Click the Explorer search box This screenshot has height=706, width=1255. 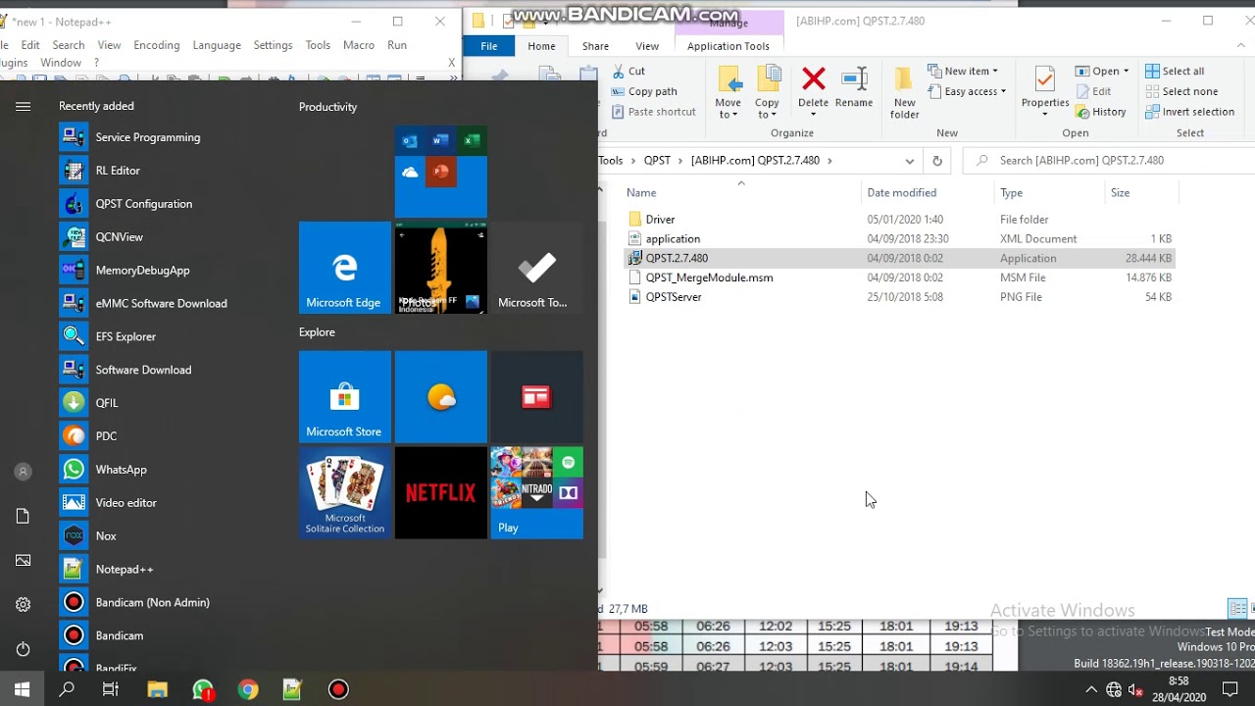pos(1108,161)
